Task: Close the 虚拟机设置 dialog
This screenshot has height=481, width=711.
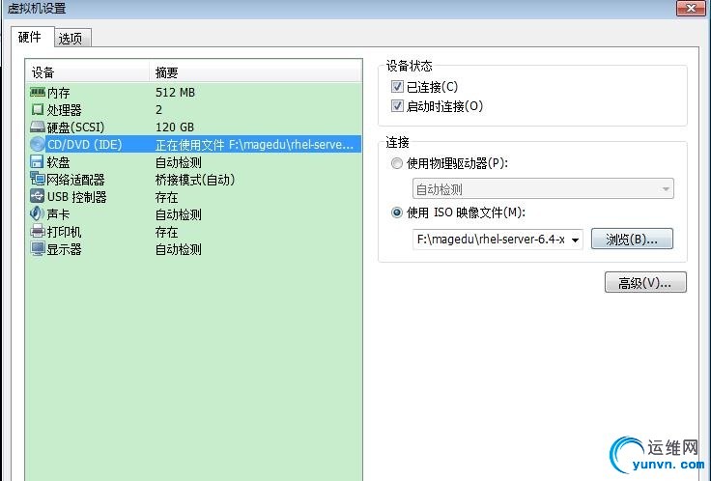Action: pos(691,8)
